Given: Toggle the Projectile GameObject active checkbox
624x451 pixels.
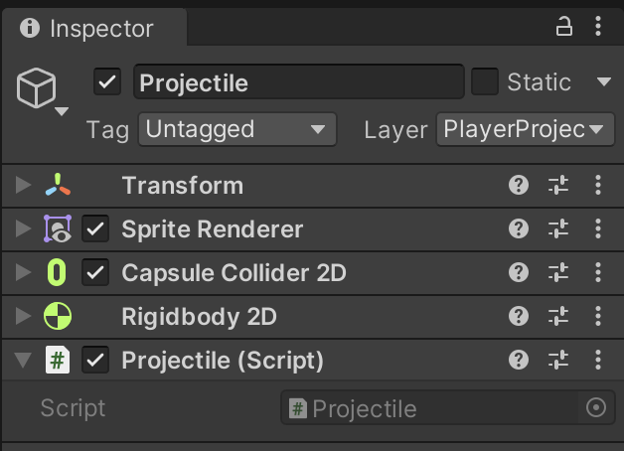Looking at the screenshot, I should pos(107,81).
